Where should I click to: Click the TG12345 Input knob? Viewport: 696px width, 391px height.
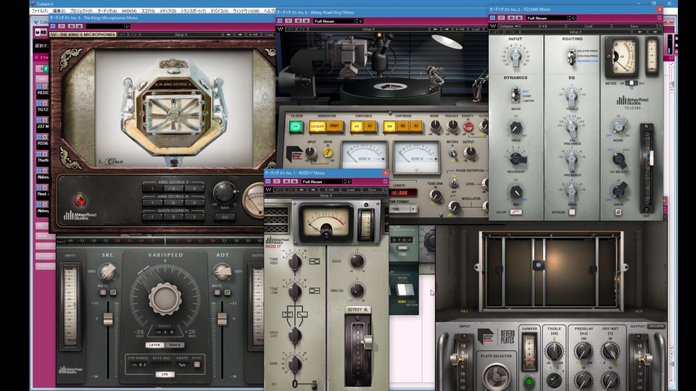(515, 57)
